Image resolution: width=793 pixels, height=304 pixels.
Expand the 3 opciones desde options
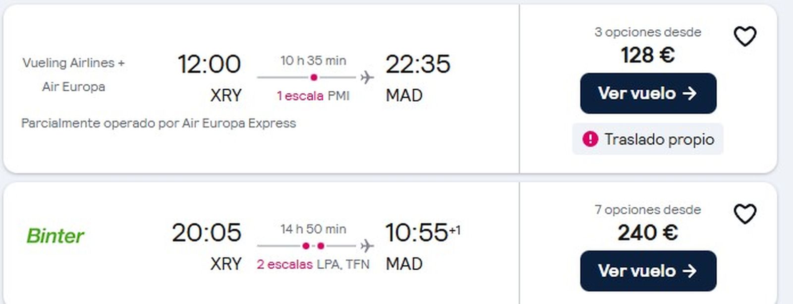(647, 32)
